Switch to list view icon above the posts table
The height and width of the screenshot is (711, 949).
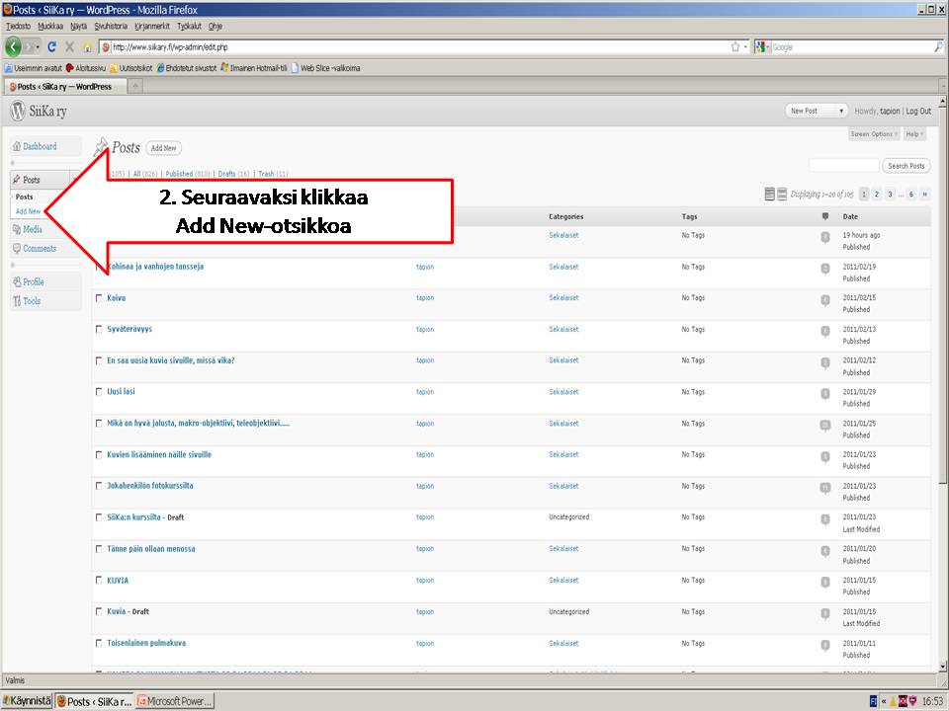(770, 195)
